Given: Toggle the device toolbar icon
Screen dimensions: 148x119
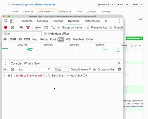Looking at the screenshot, I should coord(12,21).
